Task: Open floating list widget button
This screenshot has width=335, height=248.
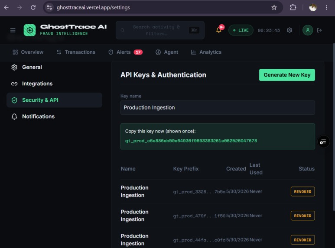Action: coord(323,142)
